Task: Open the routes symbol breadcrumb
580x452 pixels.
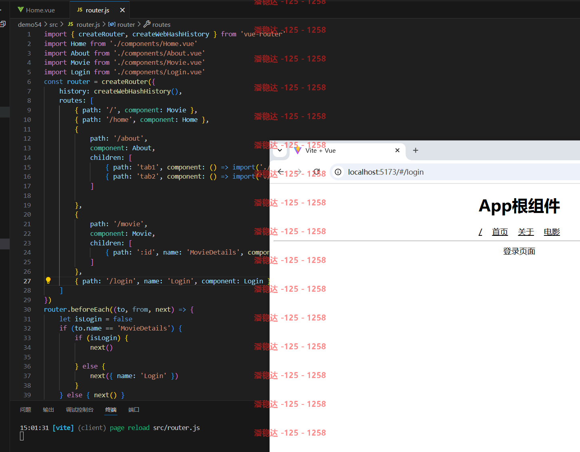Action: tap(161, 24)
